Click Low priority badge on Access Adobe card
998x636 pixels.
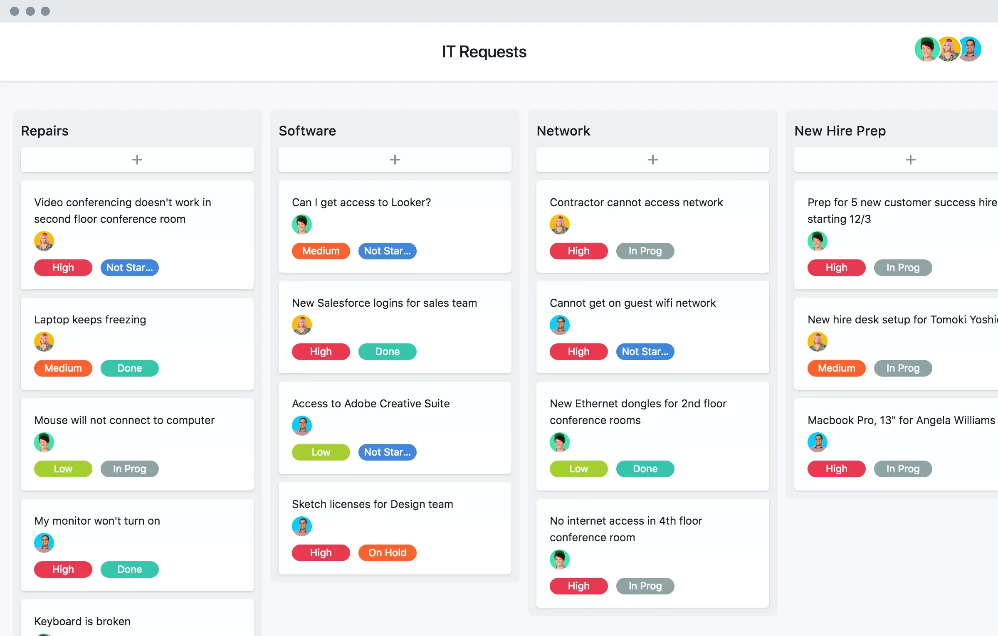pyautogui.click(x=320, y=451)
